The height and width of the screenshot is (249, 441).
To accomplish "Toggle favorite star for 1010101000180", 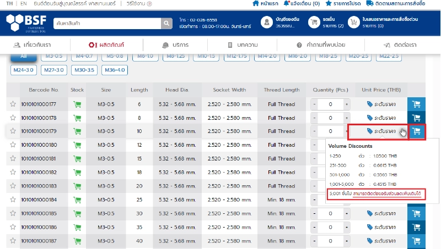I will click(13, 145).
